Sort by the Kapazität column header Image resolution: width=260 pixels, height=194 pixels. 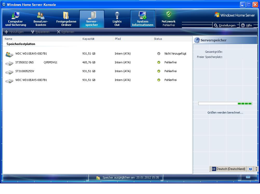pyautogui.click(x=97, y=39)
